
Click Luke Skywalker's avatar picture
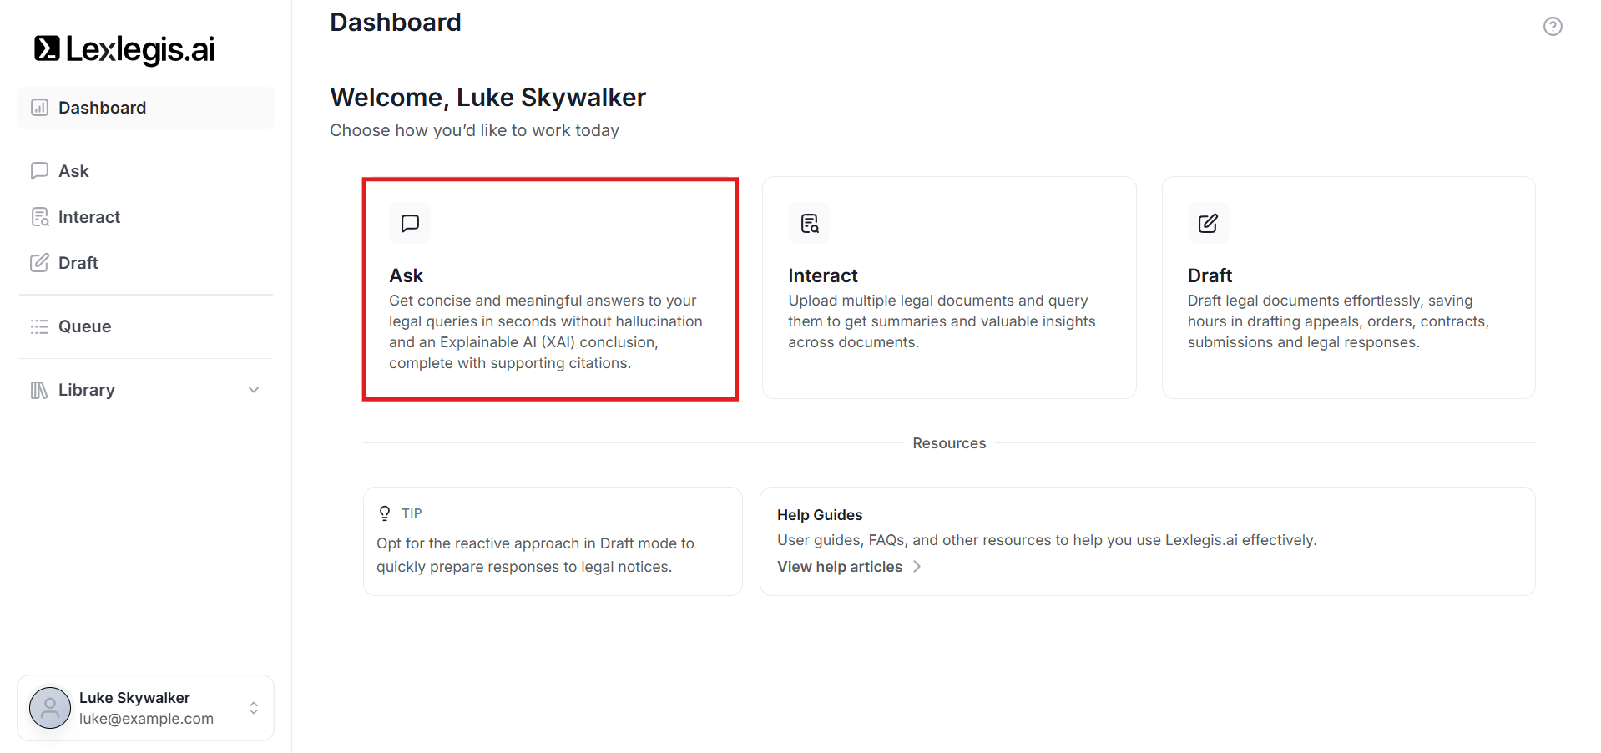point(50,708)
